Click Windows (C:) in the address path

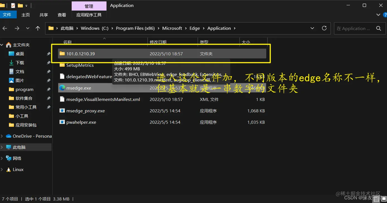click(95, 28)
